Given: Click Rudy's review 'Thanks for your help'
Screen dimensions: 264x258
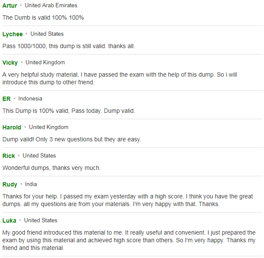Looking at the screenshot, I should coord(128,201).
